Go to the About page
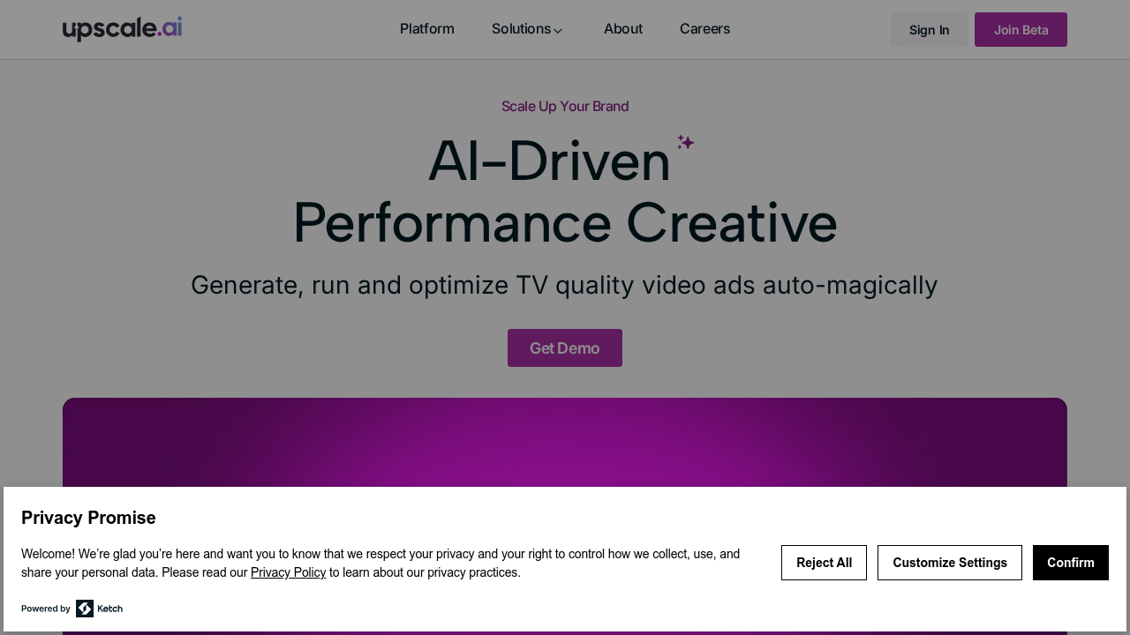 (x=623, y=29)
